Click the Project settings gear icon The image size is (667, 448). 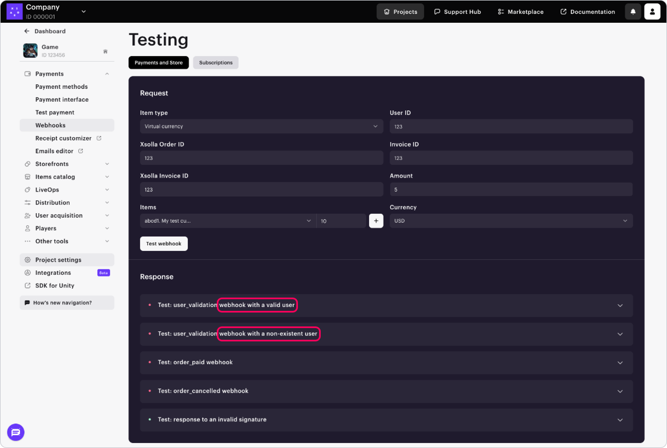tap(27, 260)
